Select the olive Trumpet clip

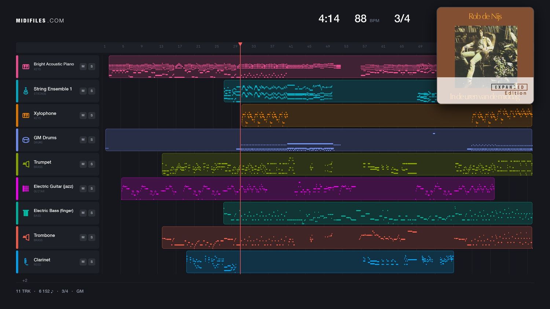(347, 164)
